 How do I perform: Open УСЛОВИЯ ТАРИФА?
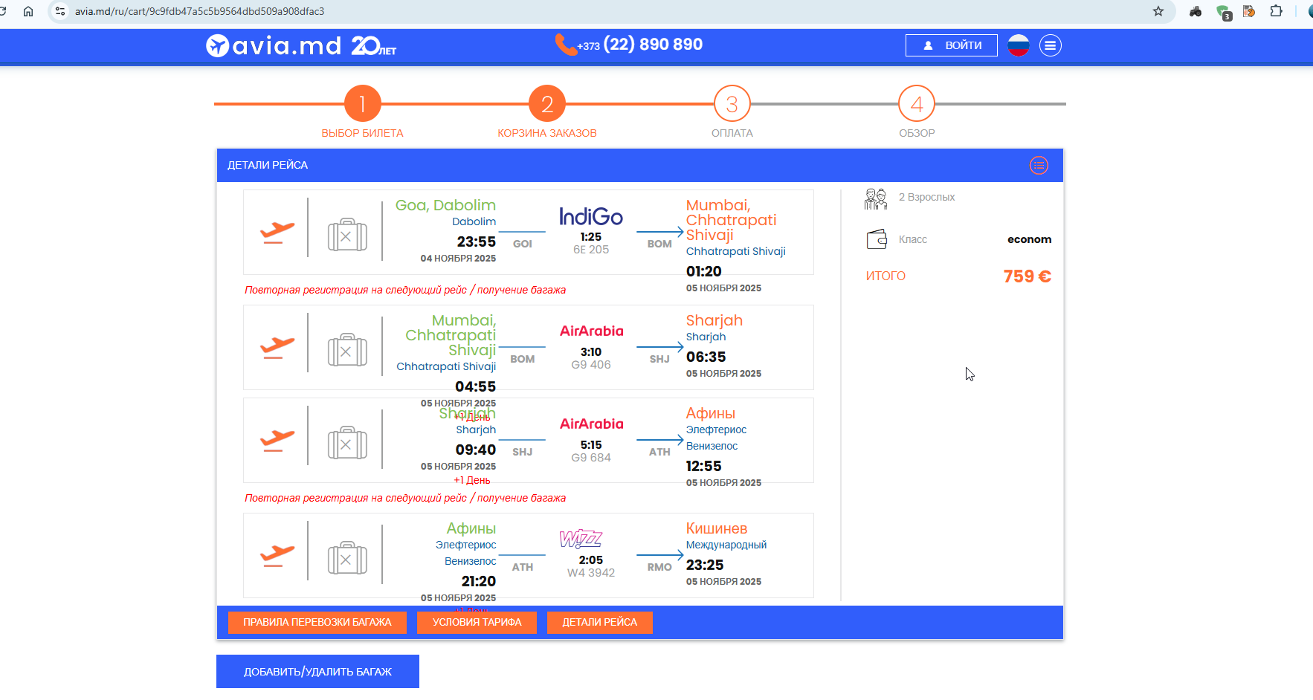[x=477, y=623]
